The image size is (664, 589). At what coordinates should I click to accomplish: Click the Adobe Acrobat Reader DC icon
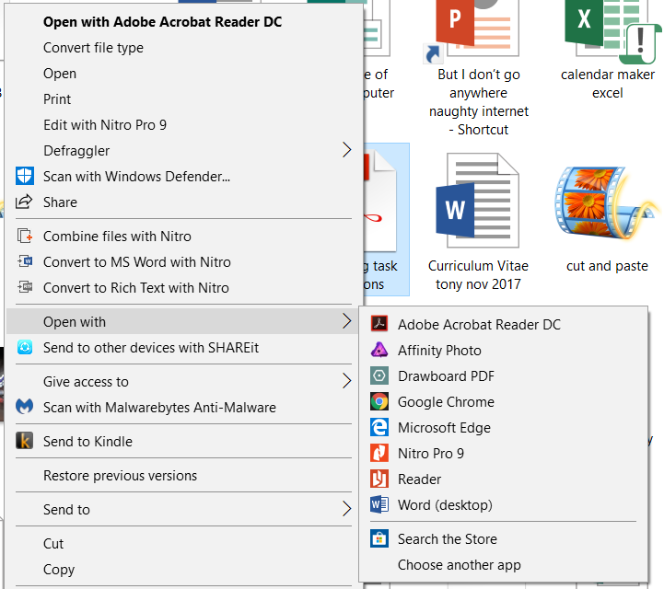[379, 324]
